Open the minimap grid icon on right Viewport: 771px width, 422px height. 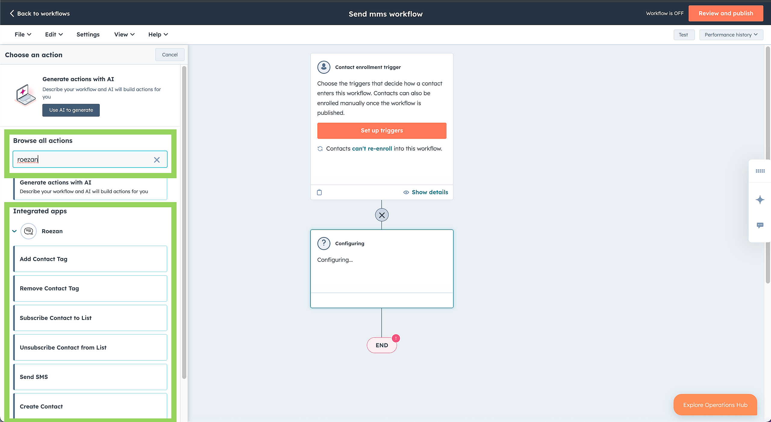coord(760,171)
